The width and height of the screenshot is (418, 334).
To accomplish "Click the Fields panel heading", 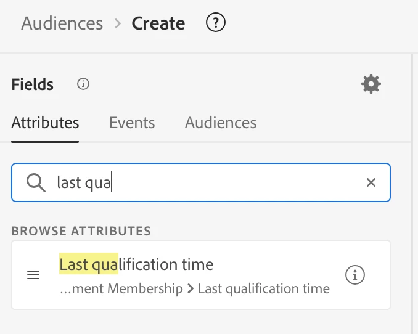I will point(33,84).
